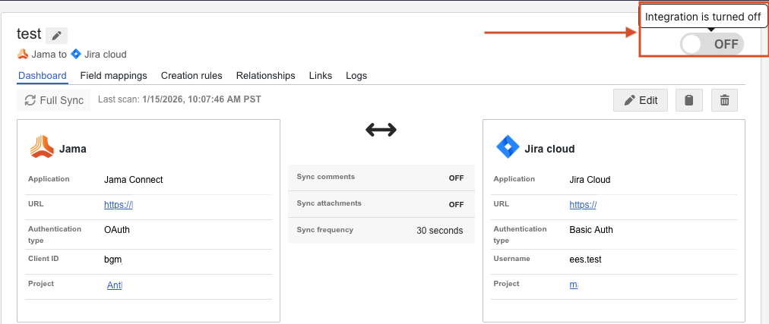The height and width of the screenshot is (324, 769).
Task: Open the Jama URL link
Action: tap(119, 205)
